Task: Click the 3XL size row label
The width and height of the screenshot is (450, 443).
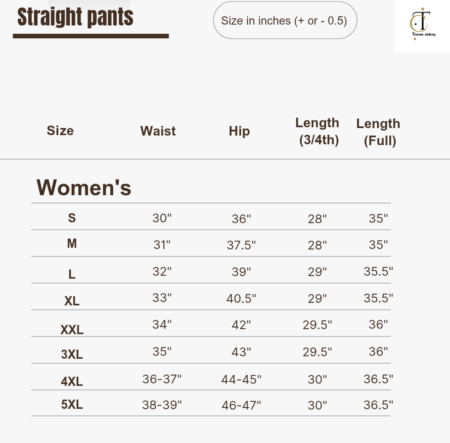Action: pos(72,354)
